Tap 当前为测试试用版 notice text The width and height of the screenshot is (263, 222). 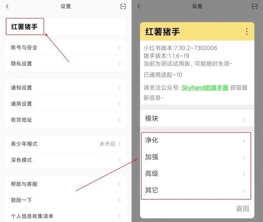click(188, 63)
